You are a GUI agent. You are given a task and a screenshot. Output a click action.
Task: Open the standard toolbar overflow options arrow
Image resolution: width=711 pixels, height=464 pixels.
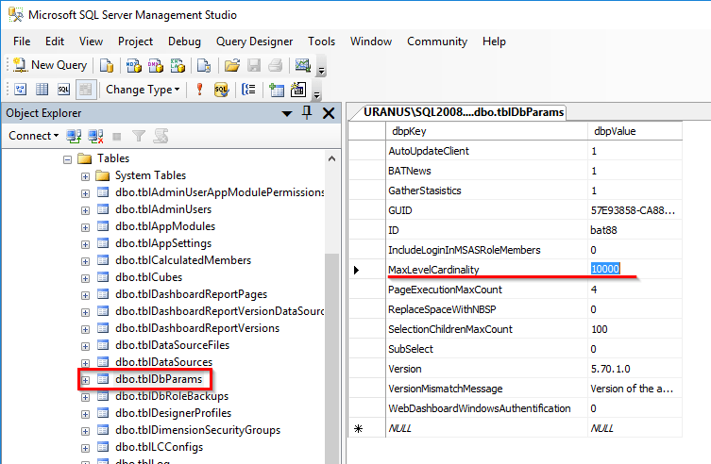tap(321, 70)
